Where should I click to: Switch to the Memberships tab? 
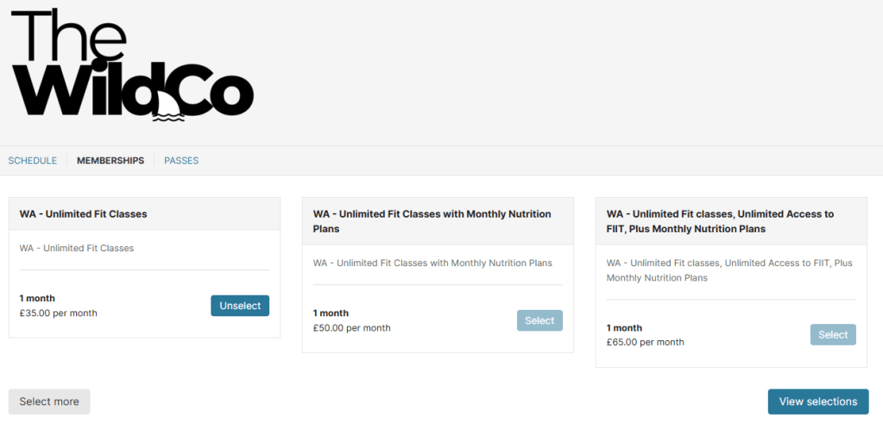(110, 161)
